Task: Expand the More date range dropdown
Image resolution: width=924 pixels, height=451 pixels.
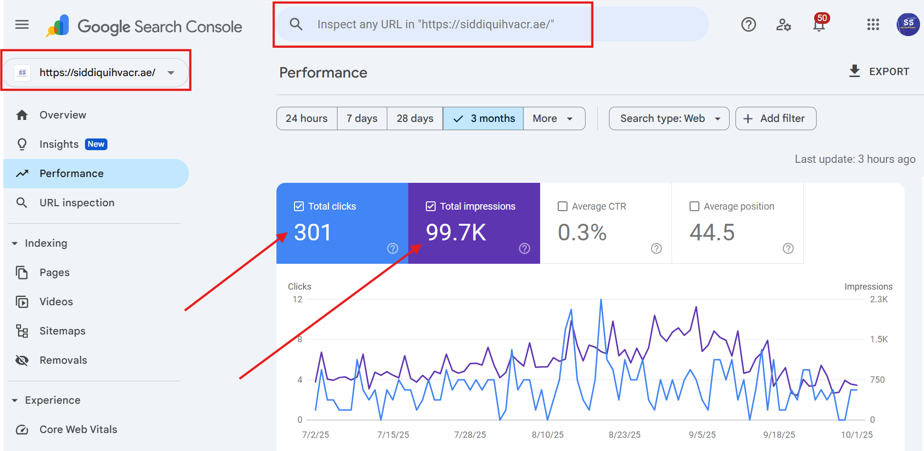Action: point(553,118)
